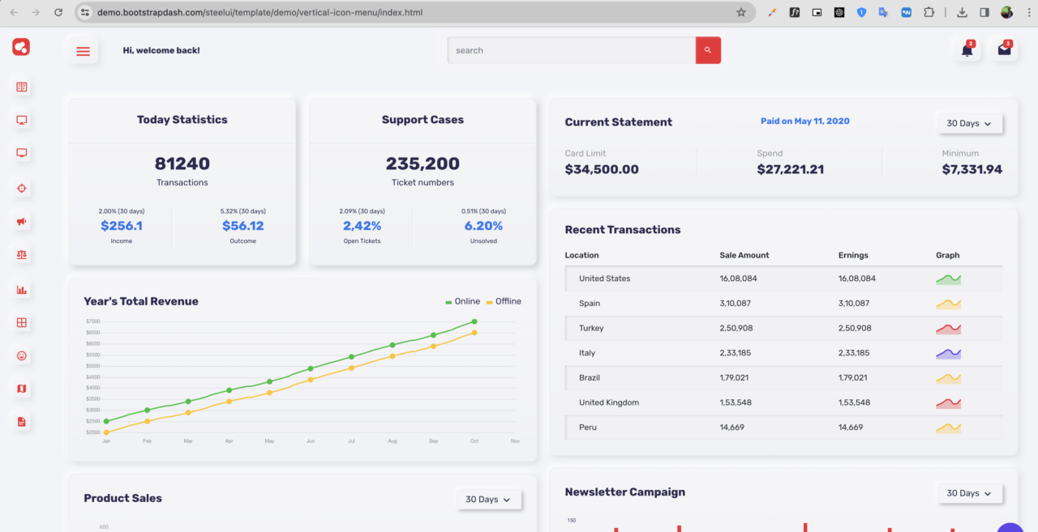
Task: Click the bullhorn icon in the sidebar
Action: tap(22, 221)
